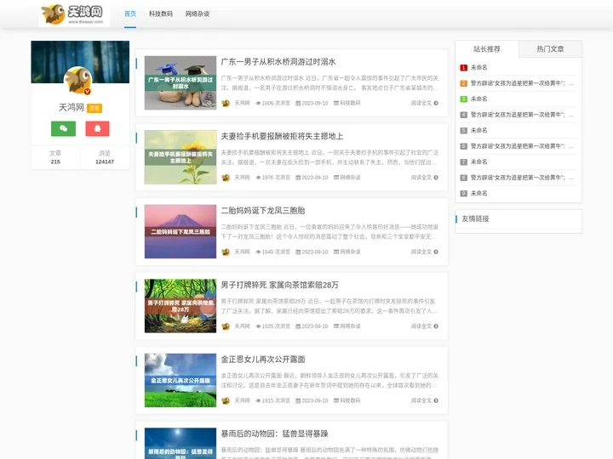The height and width of the screenshot is (459, 613).
Task: Click author avatar in 金正恩女儿 article meta
Action: point(226,400)
